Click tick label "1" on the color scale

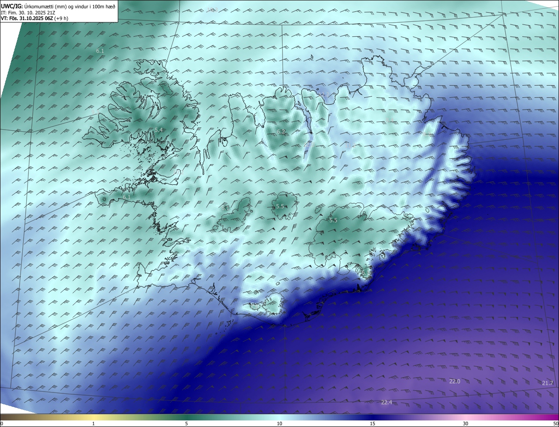93,424
